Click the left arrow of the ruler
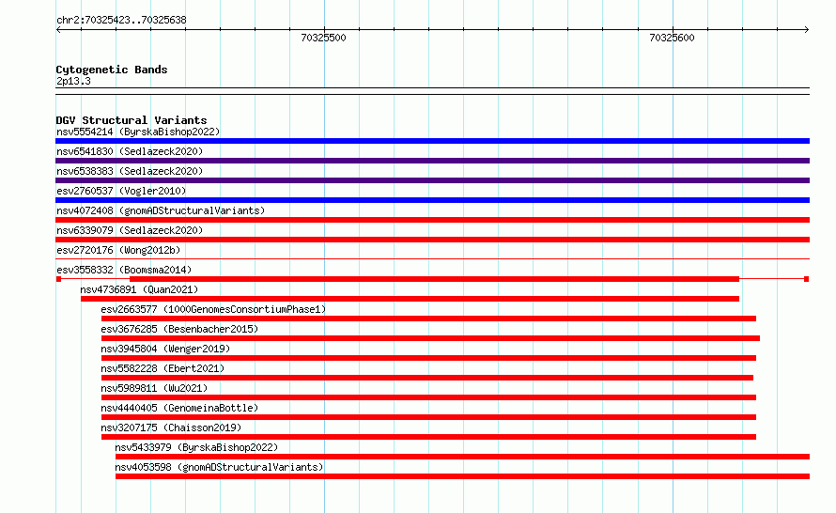836x513 pixels. tap(58, 30)
